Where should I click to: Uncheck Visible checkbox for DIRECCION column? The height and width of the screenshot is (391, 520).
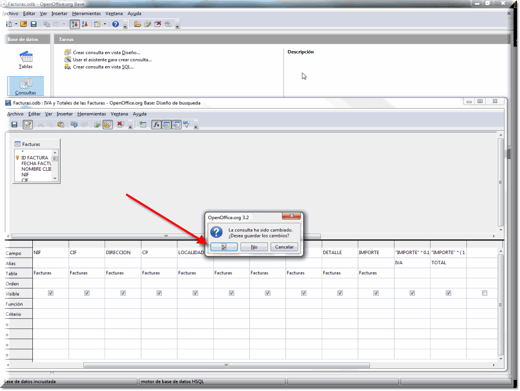click(x=123, y=293)
